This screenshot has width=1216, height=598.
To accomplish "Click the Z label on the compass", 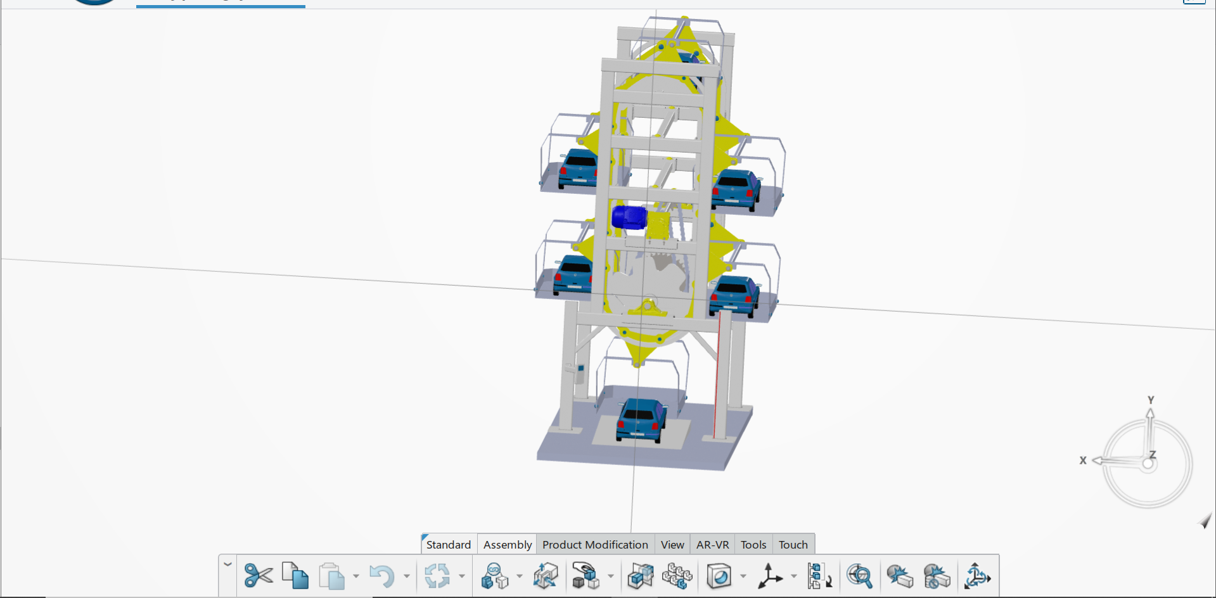I will (1153, 455).
